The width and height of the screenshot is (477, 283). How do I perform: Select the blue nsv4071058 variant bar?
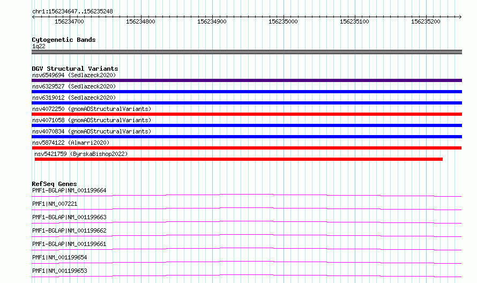pos(247,125)
